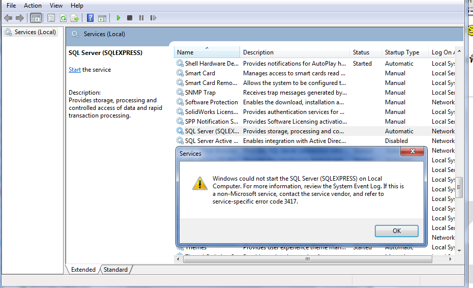Click Services (Local) header magnifier icon
The width and height of the screenshot is (473, 288).
point(75,34)
